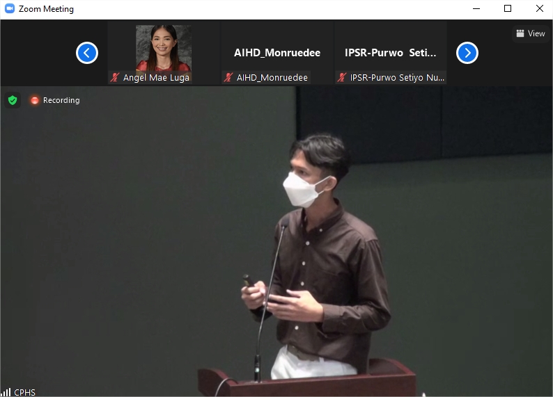The height and width of the screenshot is (397, 553).
Task: Show previous participants with left arrow
Action: (x=87, y=53)
